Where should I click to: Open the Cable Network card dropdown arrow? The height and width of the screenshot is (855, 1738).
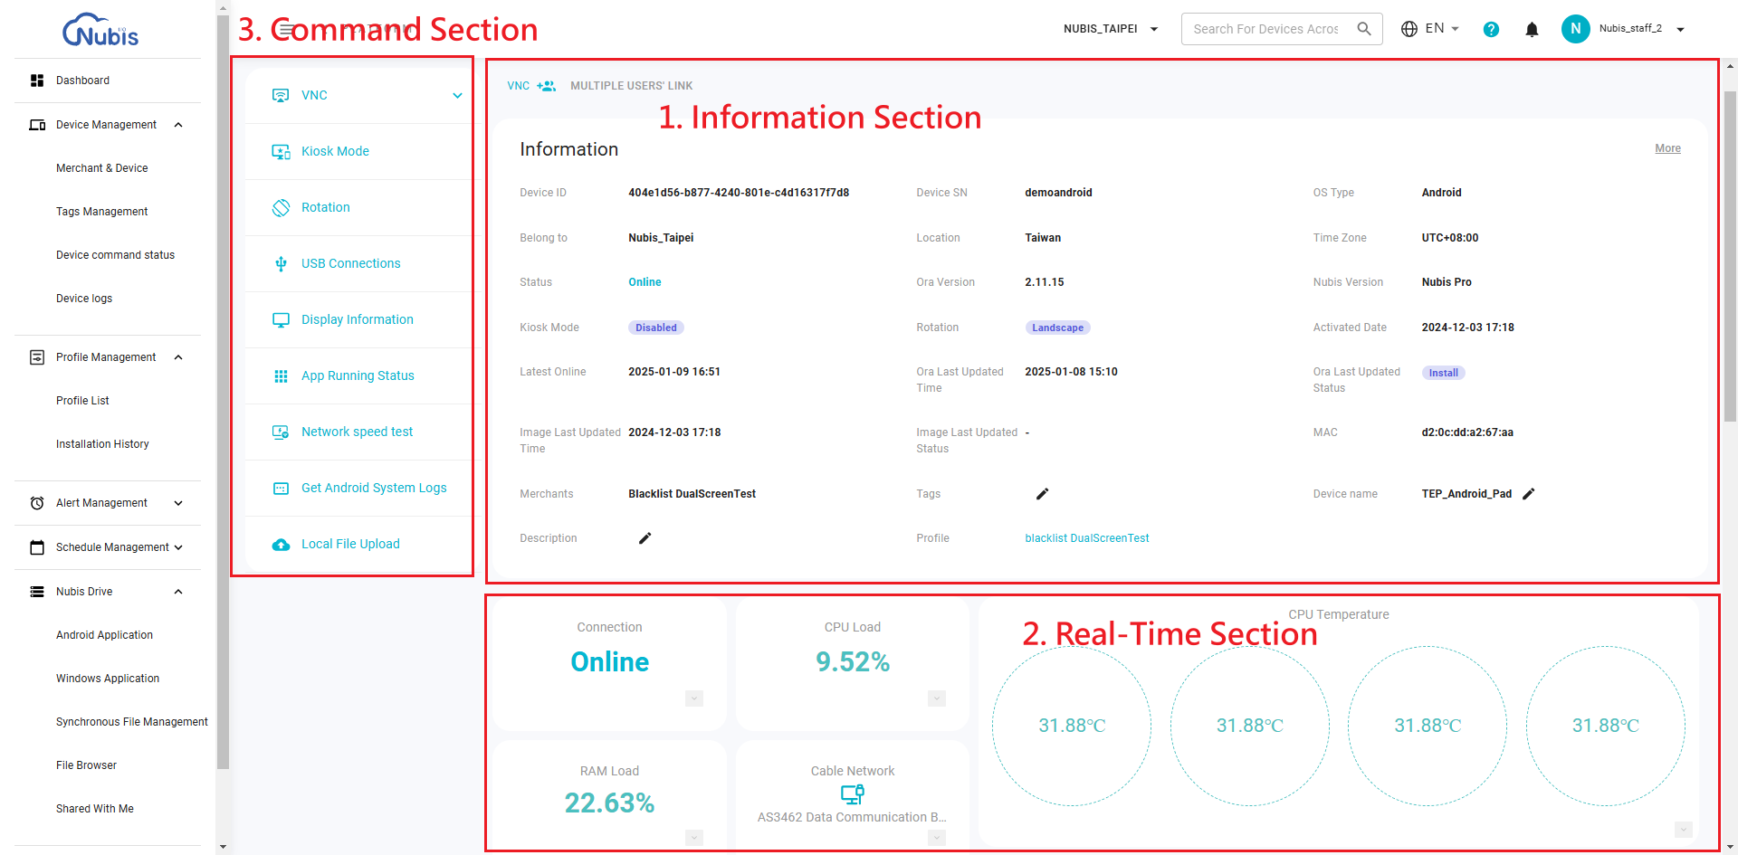point(937,838)
